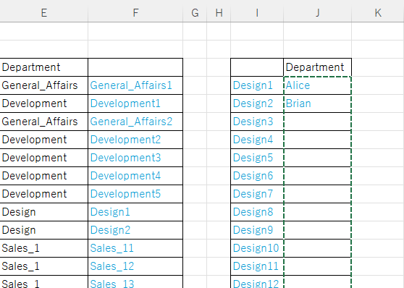Screen dimensions: 404x288
Task: Click the Brian cell
Action: [x=317, y=103]
